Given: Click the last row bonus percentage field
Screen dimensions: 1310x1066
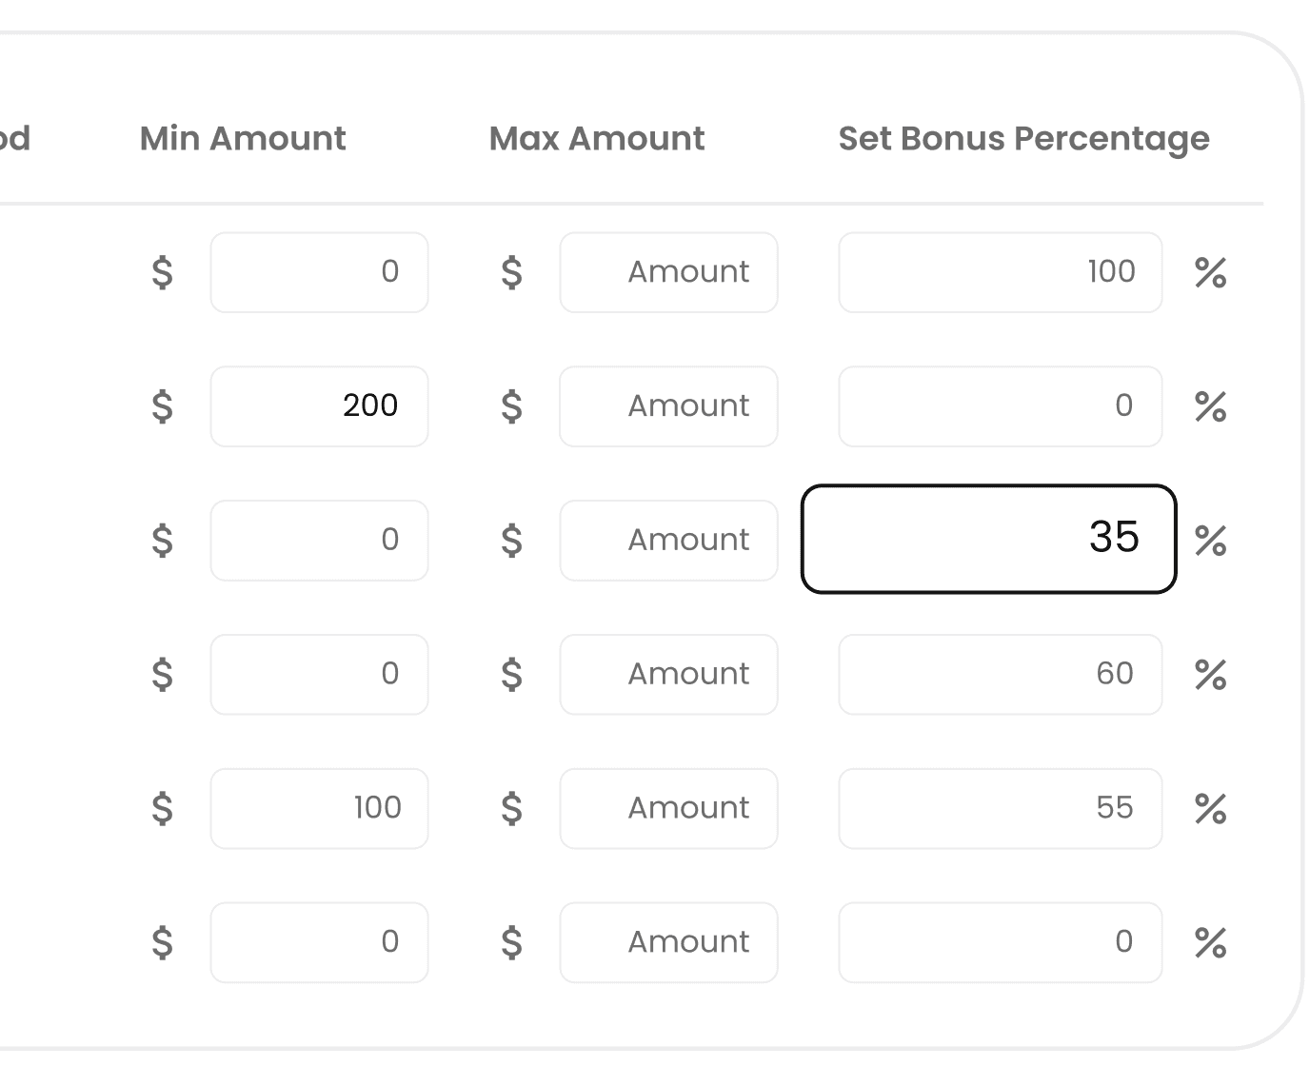Looking at the screenshot, I should (x=1001, y=942).
